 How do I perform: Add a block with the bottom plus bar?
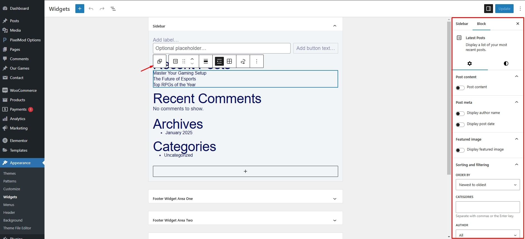[x=246, y=171]
